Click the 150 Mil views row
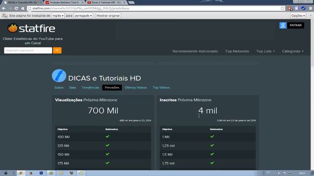The width and height of the screenshot is (314, 176). pyautogui.click(x=103, y=154)
